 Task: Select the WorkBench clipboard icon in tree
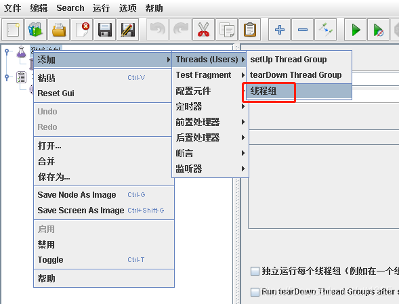[x=21, y=77]
